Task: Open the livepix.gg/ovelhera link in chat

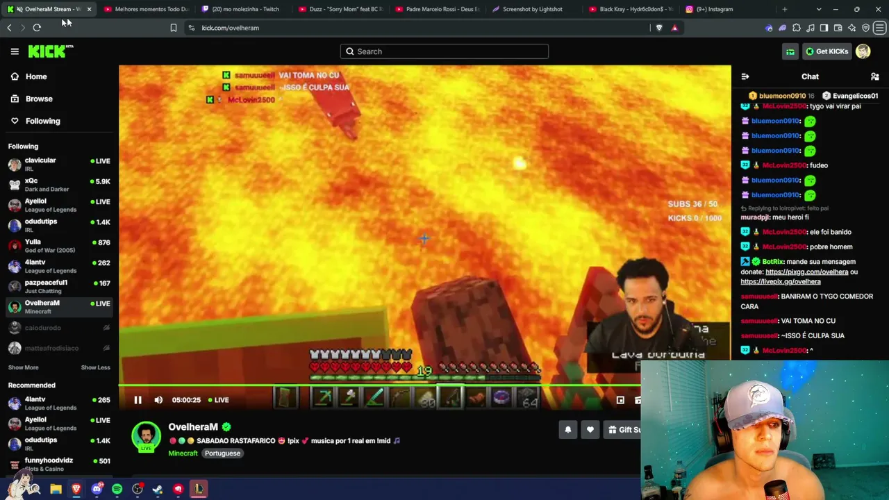Action: (x=781, y=282)
